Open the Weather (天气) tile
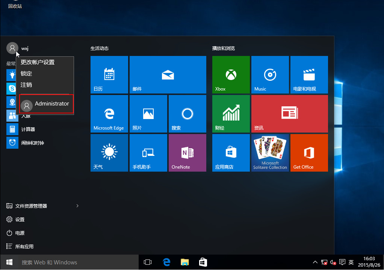The height and width of the screenshot is (270, 384). point(109,153)
